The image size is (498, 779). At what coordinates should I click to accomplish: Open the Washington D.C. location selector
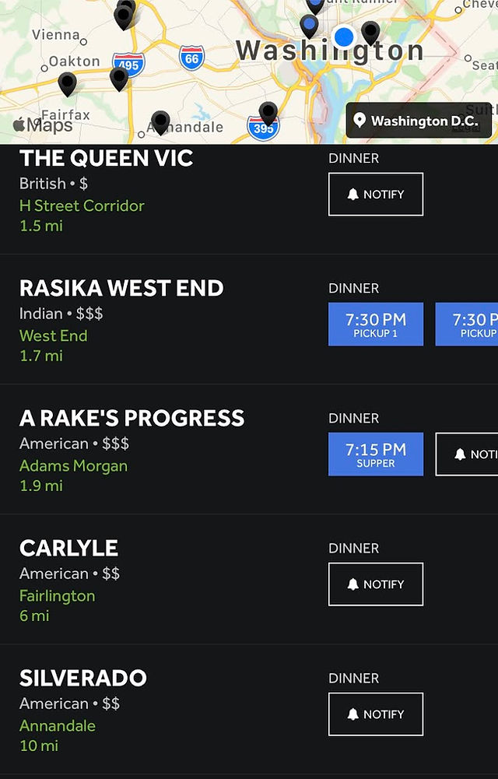(419, 121)
